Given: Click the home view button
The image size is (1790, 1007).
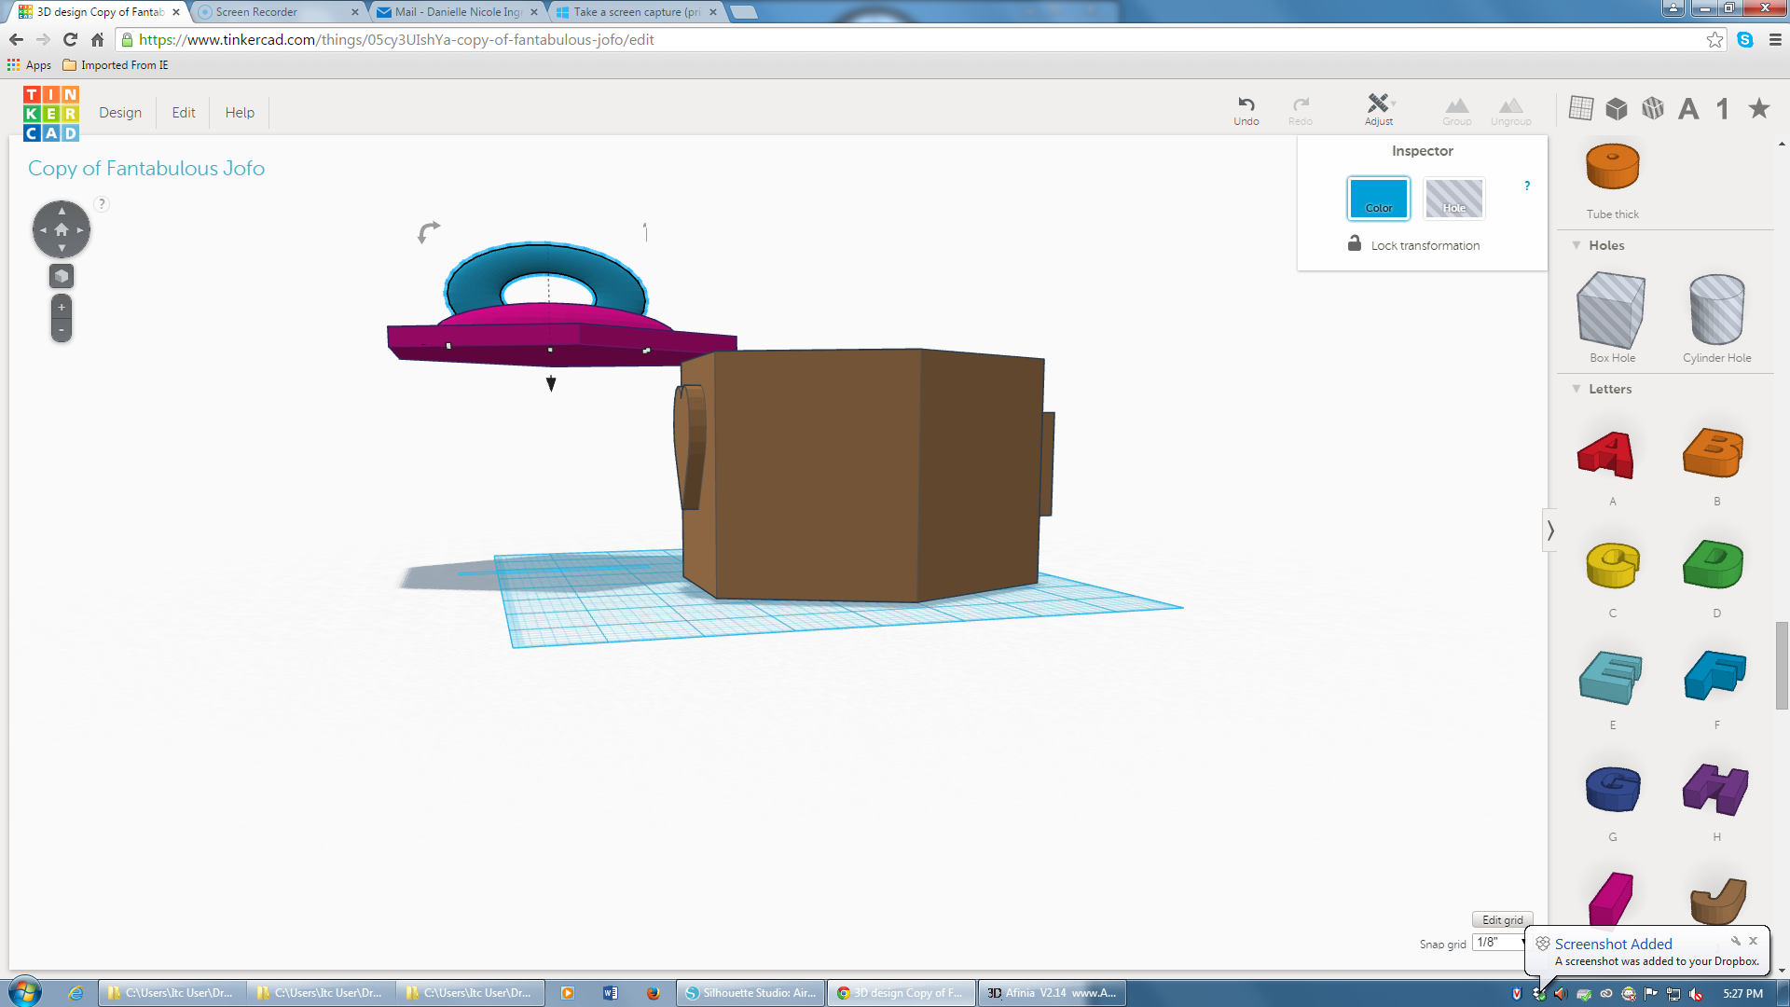Looking at the screenshot, I should (x=62, y=229).
